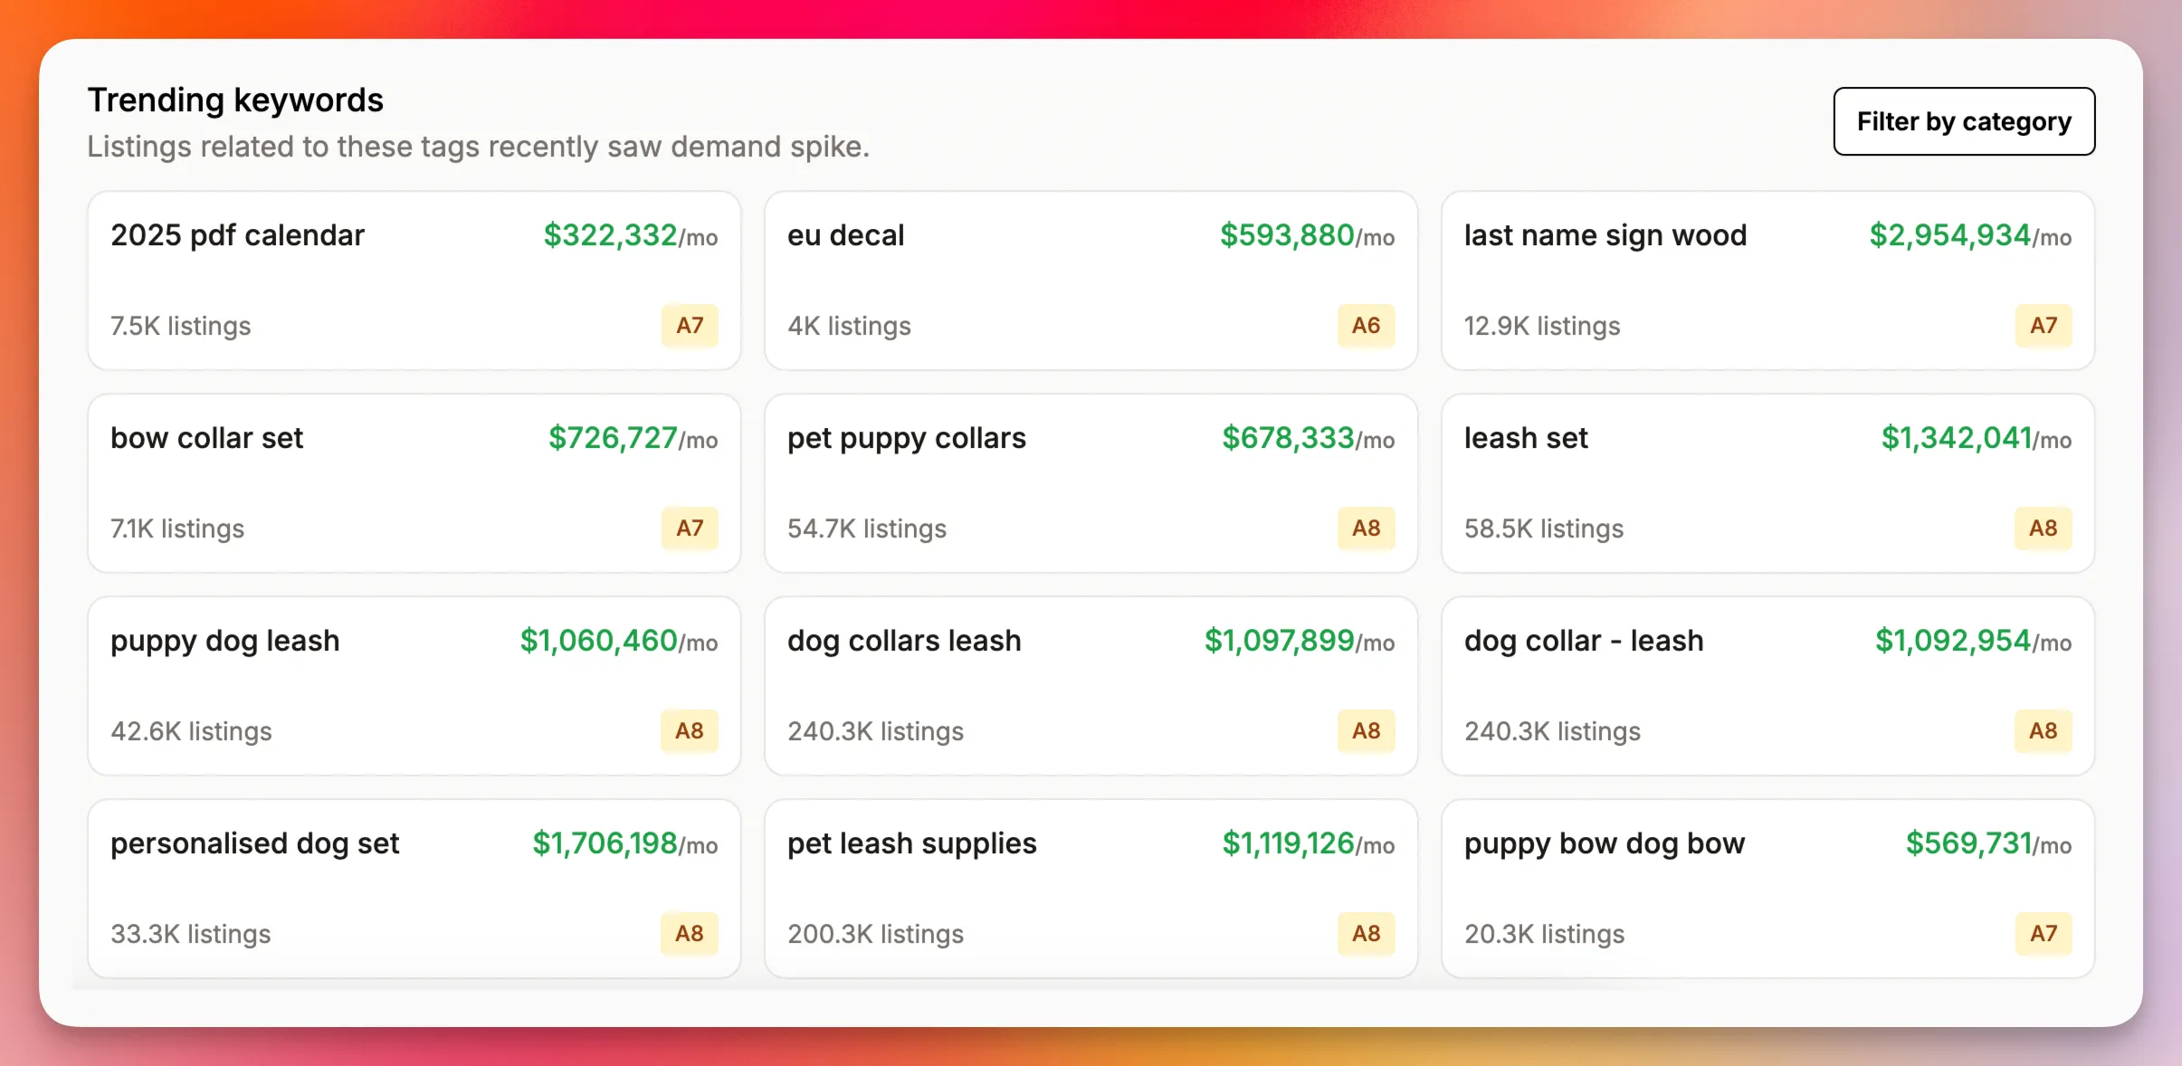Select the puppy bow dog bow keyword
This screenshot has height=1066, width=2182.
pyautogui.click(x=1767, y=889)
